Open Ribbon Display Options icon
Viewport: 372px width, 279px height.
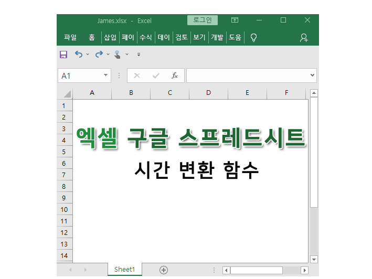[x=235, y=20]
